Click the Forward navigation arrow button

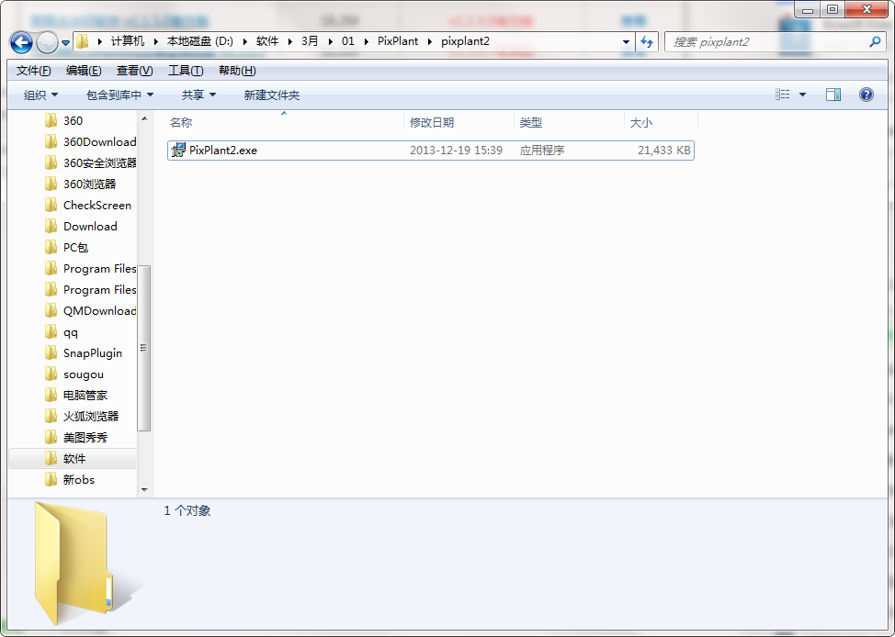[x=47, y=42]
